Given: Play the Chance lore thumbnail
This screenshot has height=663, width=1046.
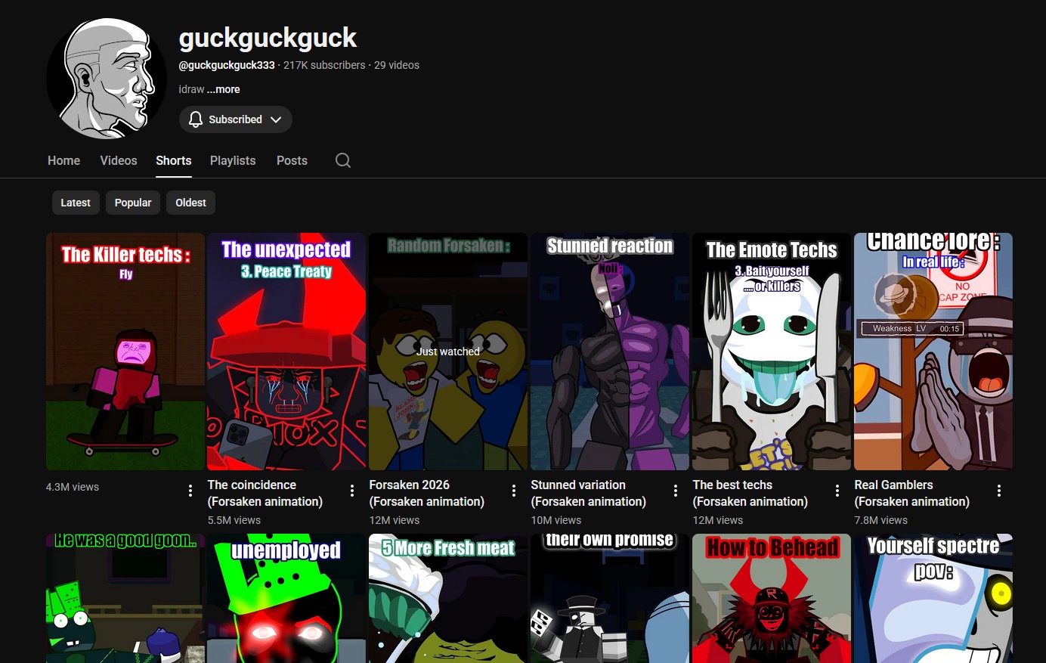Looking at the screenshot, I should [934, 352].
